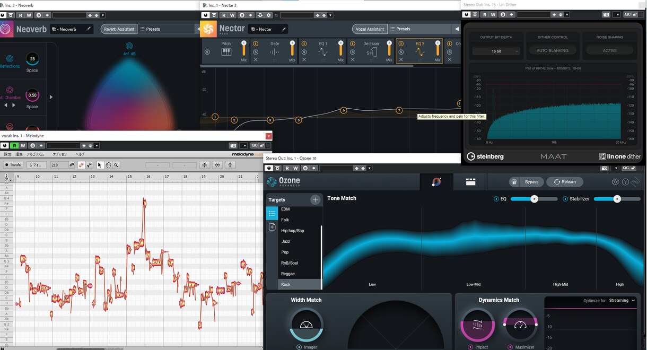The image size is (647, 350).
Task: Open the preset dropdown arrow in Ozone header
Action: click(369, 168)
